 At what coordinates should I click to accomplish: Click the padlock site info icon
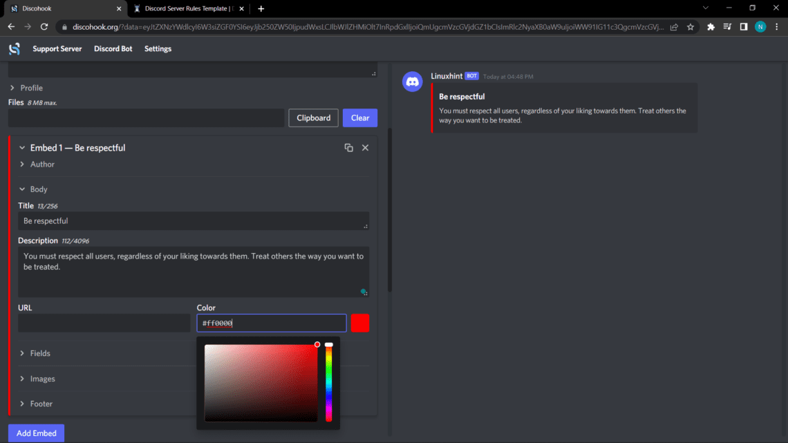(64, 27)
